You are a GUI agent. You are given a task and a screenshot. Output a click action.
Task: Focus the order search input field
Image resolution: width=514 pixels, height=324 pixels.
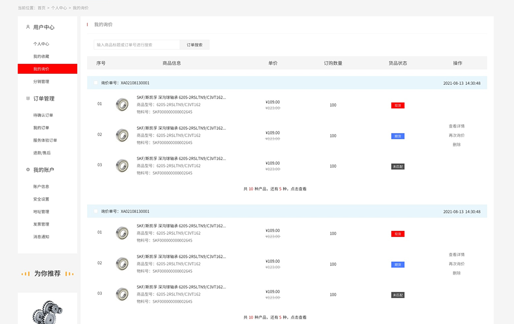[137, 45]
